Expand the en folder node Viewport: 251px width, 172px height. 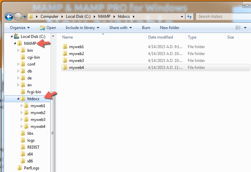click(x=18, y=85)
